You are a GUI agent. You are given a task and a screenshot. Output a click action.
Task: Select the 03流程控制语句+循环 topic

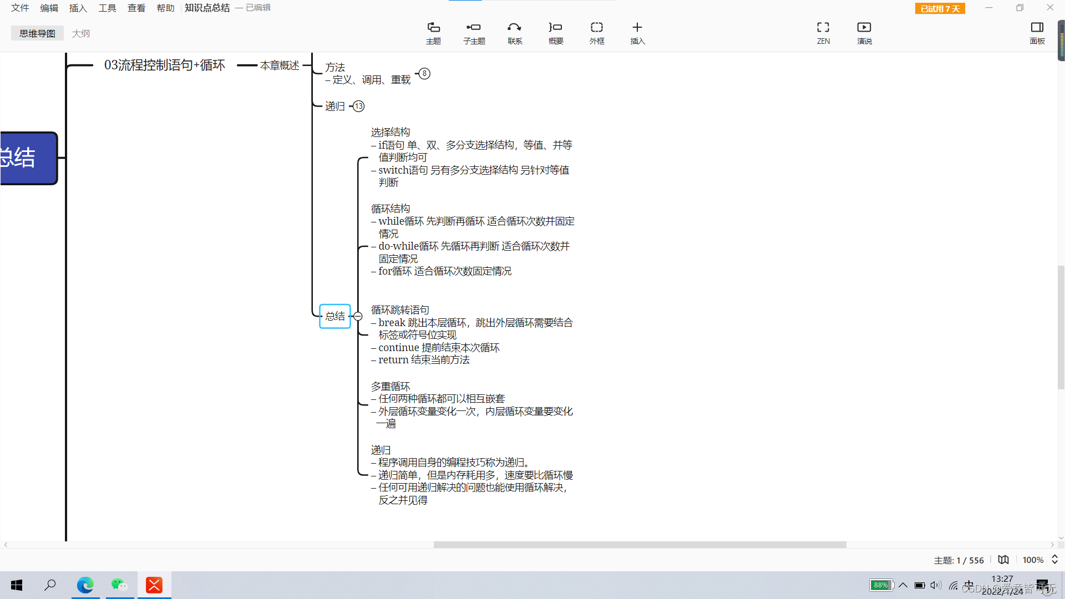pos(165,65)
